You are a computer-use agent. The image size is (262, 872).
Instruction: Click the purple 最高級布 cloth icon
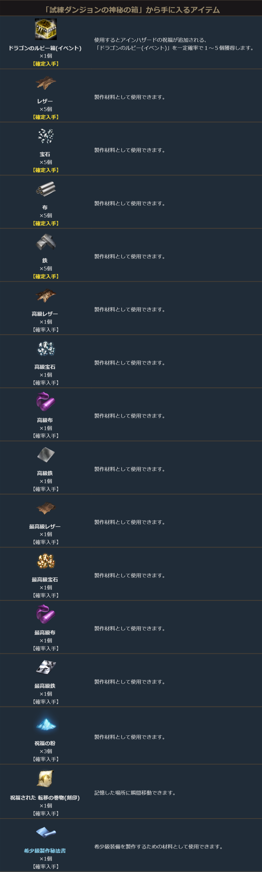pyautogui.click(x=46, y=614)
